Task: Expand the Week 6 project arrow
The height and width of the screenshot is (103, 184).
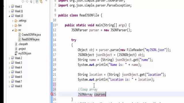Action: click(x=9, y=77)
